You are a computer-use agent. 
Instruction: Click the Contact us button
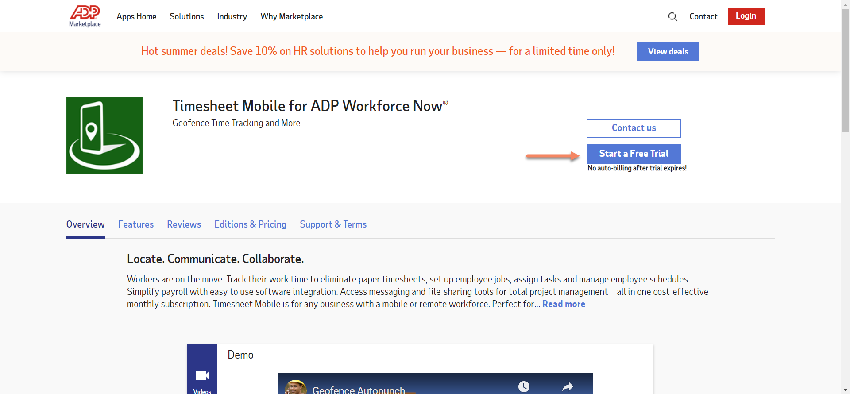[x=634, y=128]
